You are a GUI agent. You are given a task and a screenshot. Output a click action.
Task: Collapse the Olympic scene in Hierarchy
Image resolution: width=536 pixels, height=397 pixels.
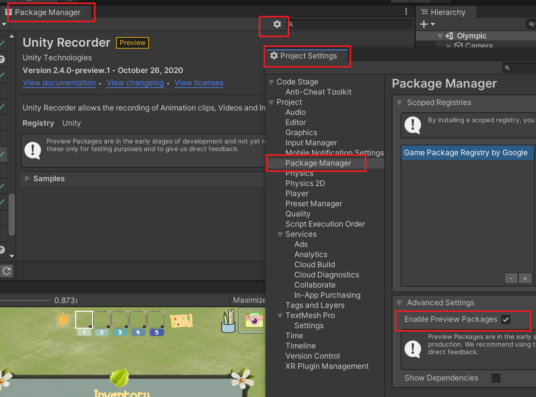(440, 36)
